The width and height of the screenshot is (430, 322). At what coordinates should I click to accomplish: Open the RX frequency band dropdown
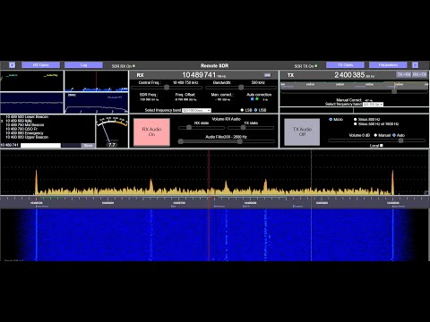[x=196, y=110]
